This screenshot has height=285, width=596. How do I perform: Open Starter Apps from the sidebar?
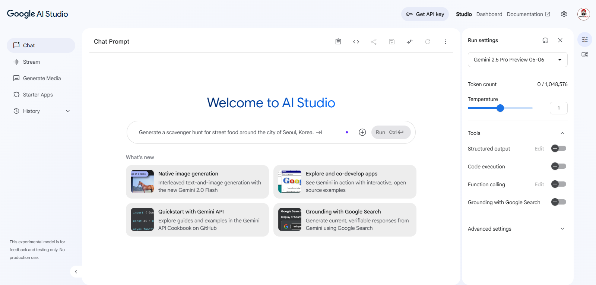[x=41, y=95]
